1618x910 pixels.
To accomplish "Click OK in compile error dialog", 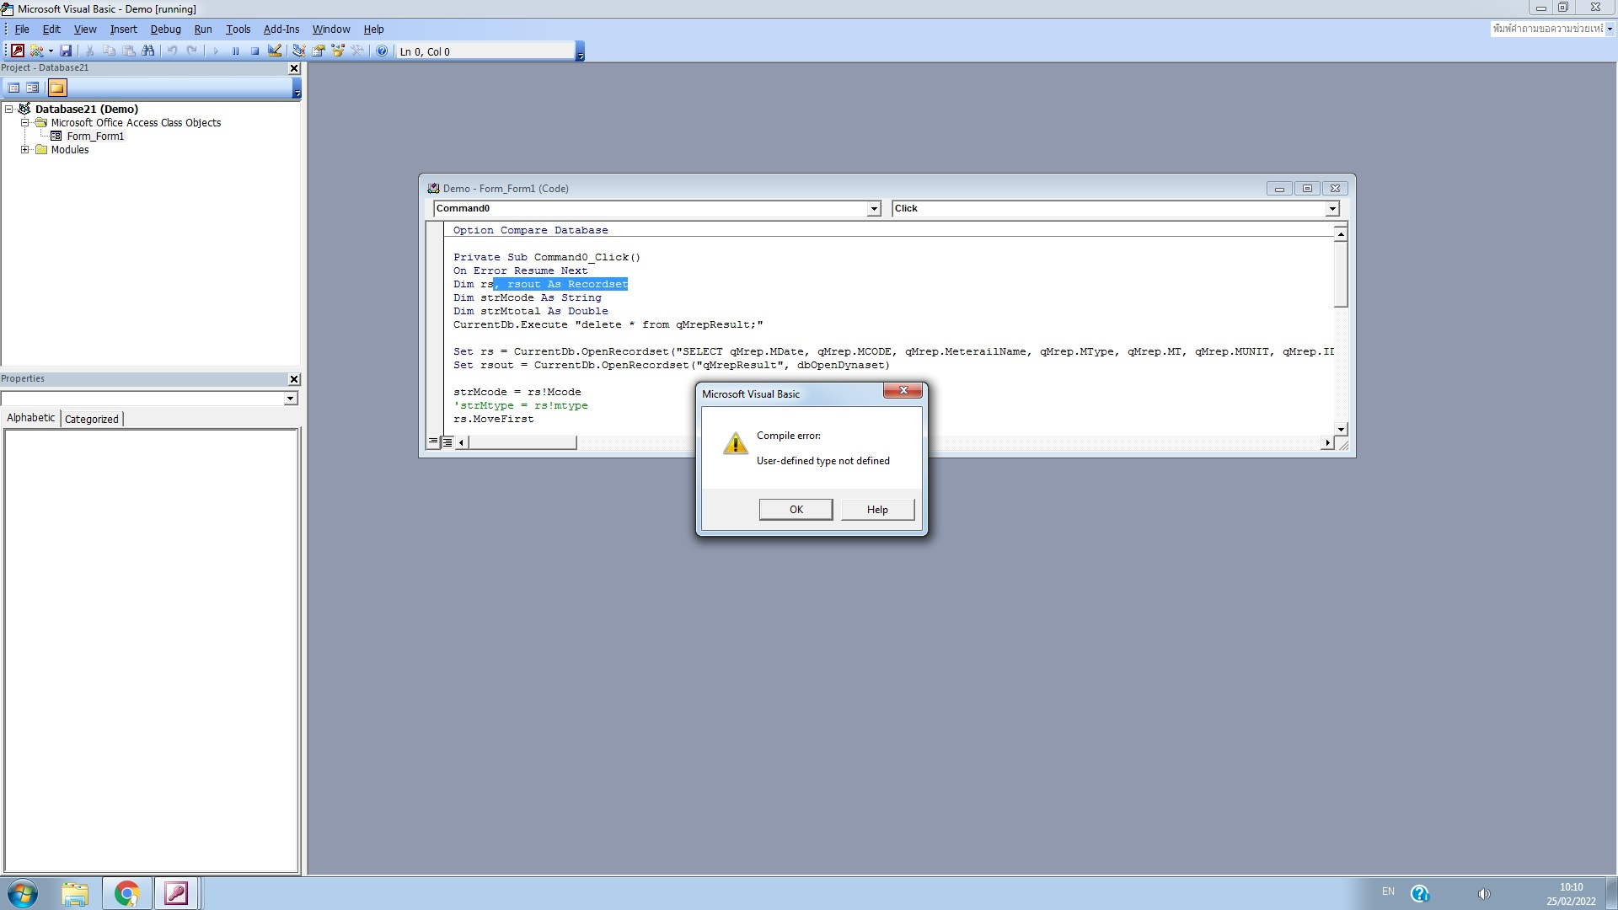I will [x=796, y=509].
